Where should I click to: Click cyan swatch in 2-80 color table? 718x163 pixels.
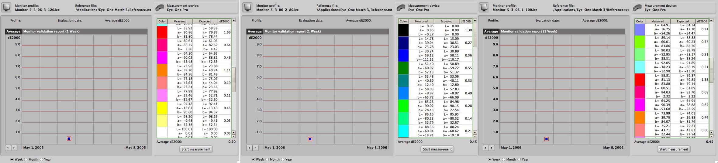click(403, 131)
